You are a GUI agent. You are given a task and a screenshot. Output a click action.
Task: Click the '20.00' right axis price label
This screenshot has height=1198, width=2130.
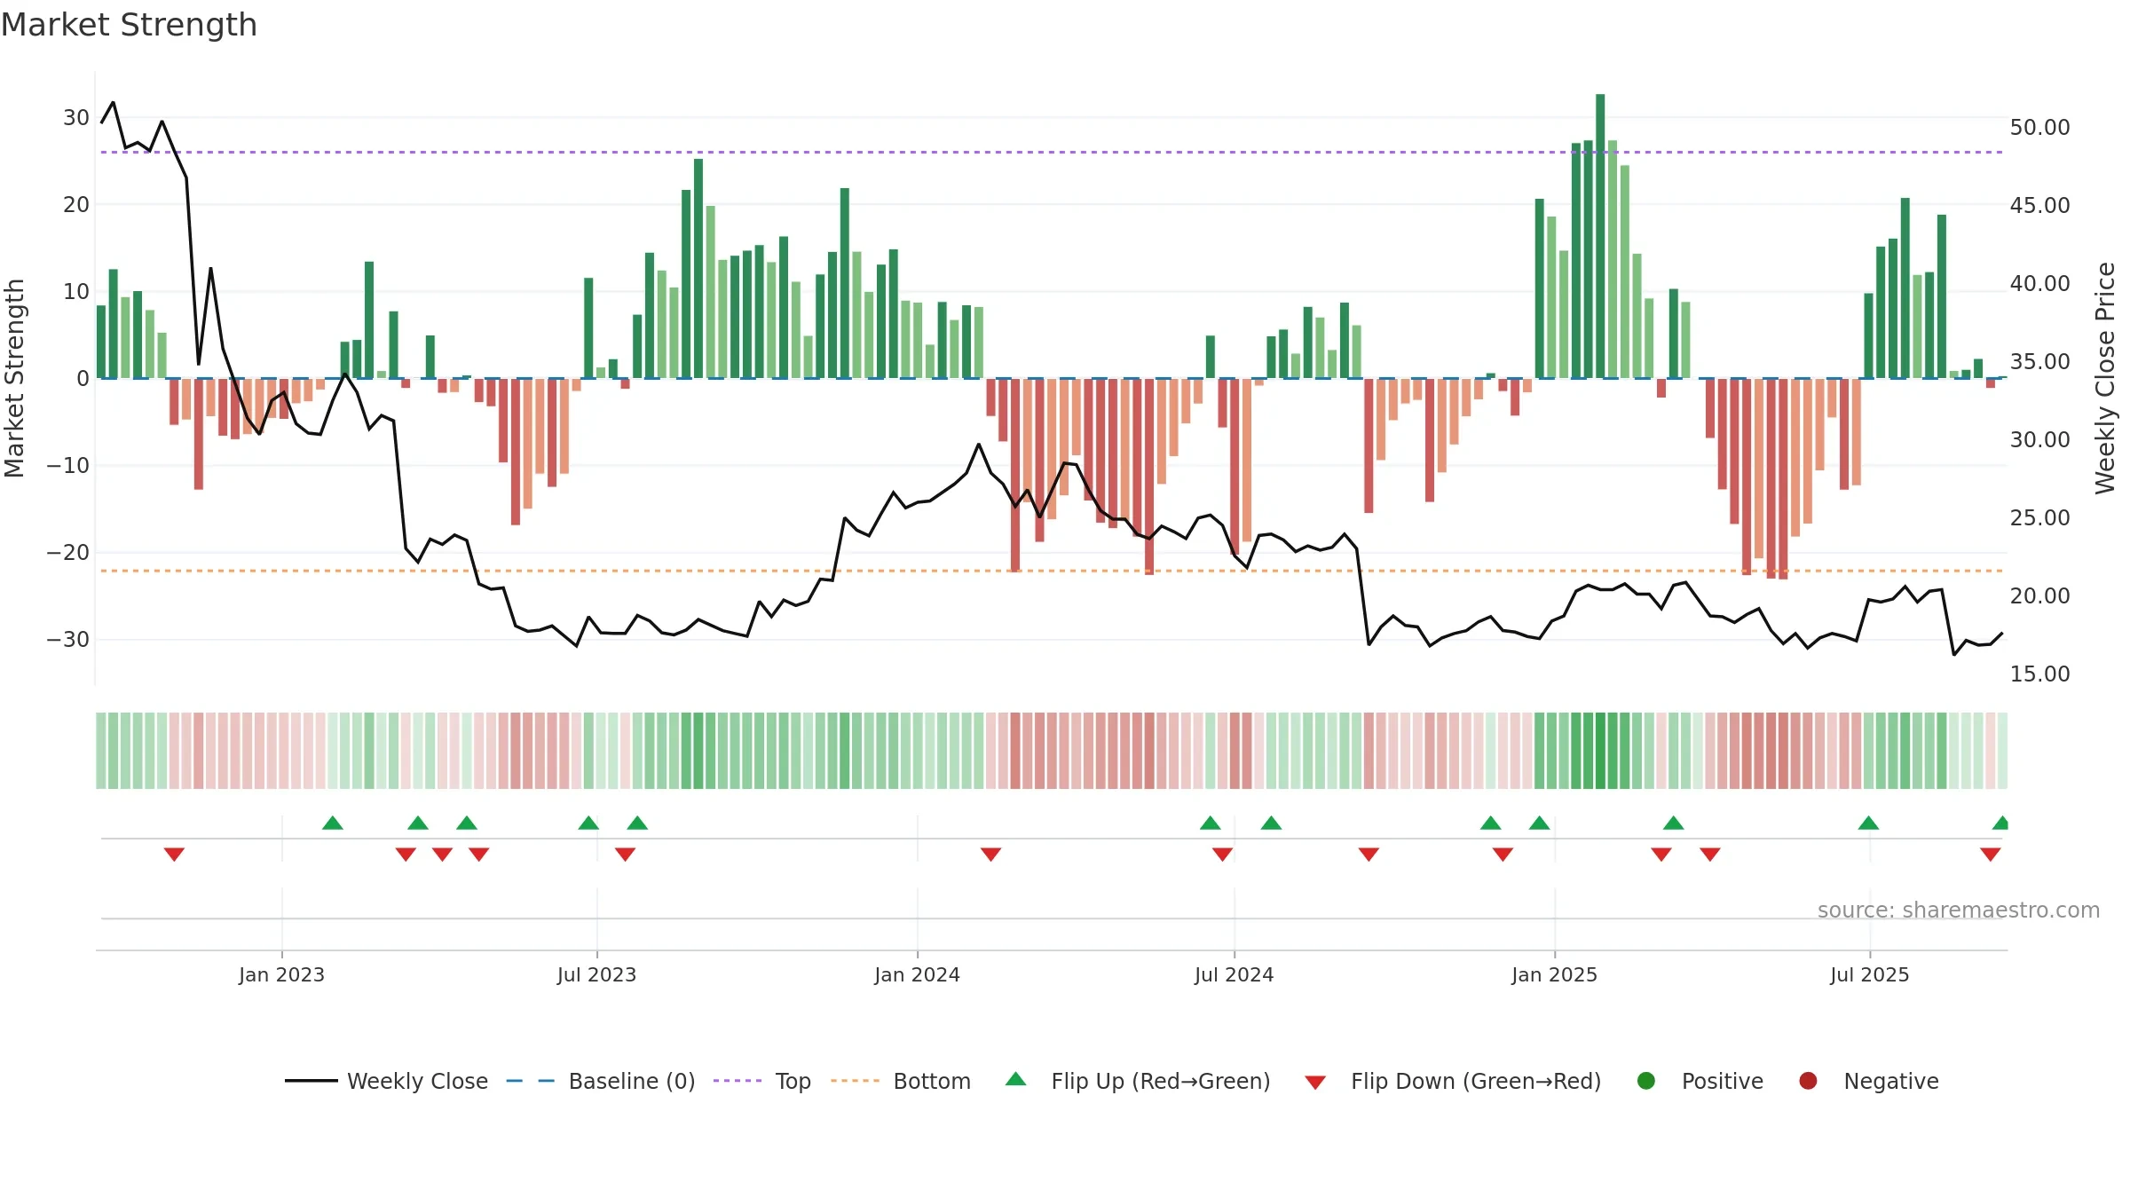click(2039, 595)
